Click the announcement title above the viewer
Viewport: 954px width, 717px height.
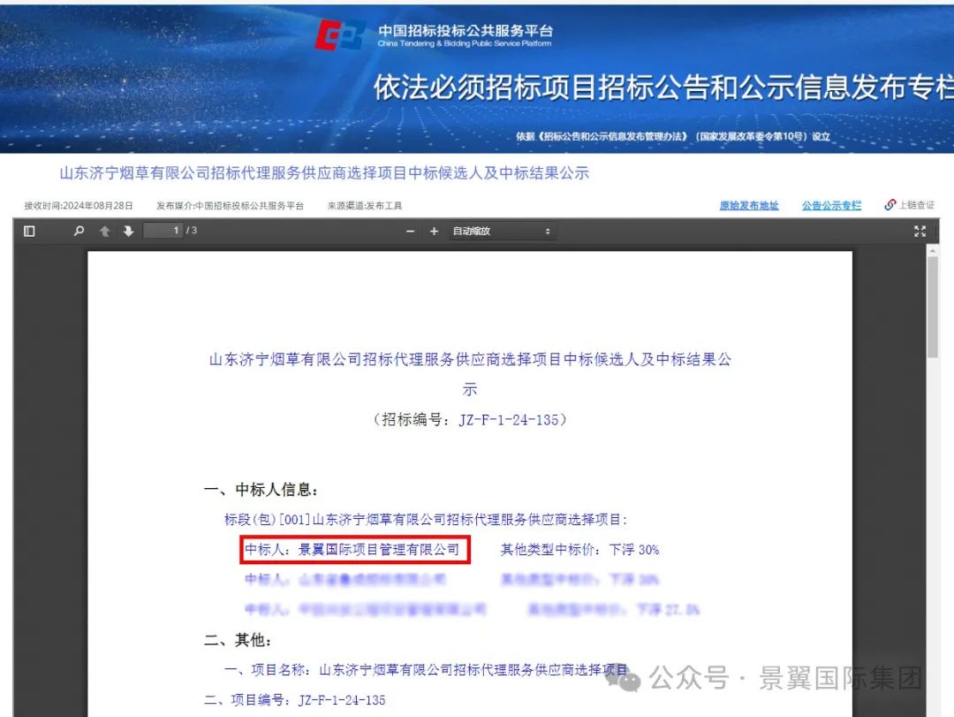tap(324, 173)
